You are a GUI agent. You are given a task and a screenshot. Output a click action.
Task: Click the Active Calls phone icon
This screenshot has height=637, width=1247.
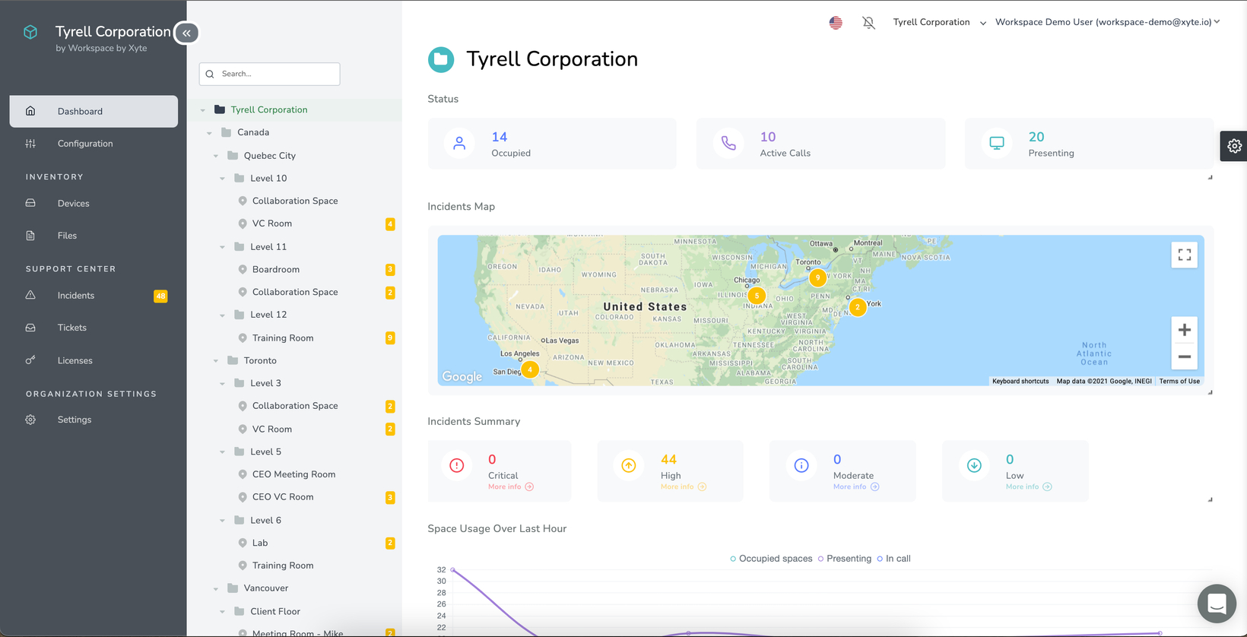point(728,143)
